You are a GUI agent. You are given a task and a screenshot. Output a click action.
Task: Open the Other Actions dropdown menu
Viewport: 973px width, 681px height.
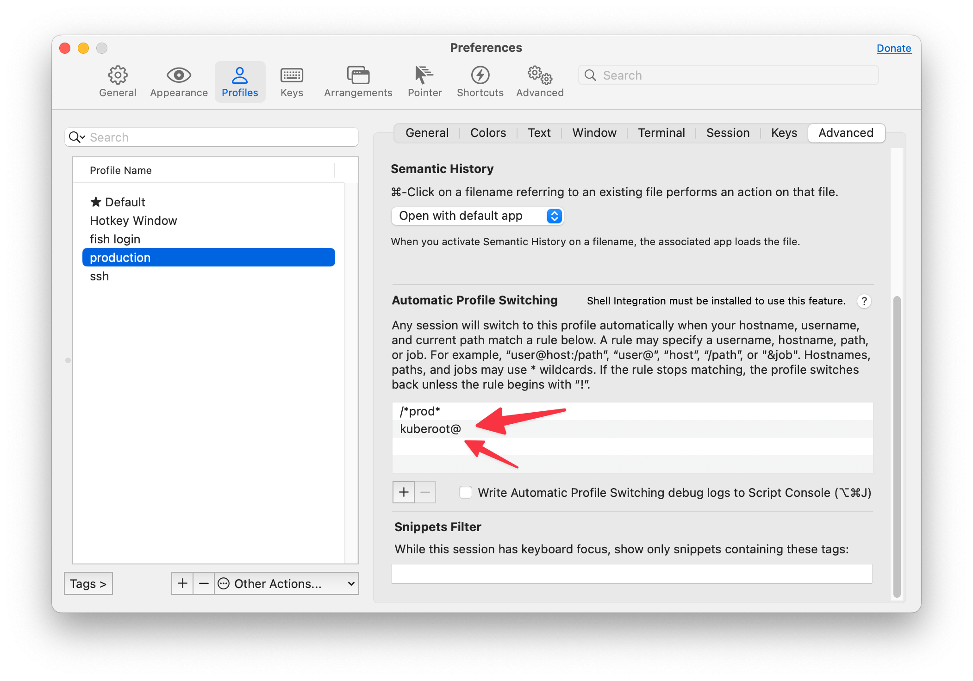[x=286, y=583]
